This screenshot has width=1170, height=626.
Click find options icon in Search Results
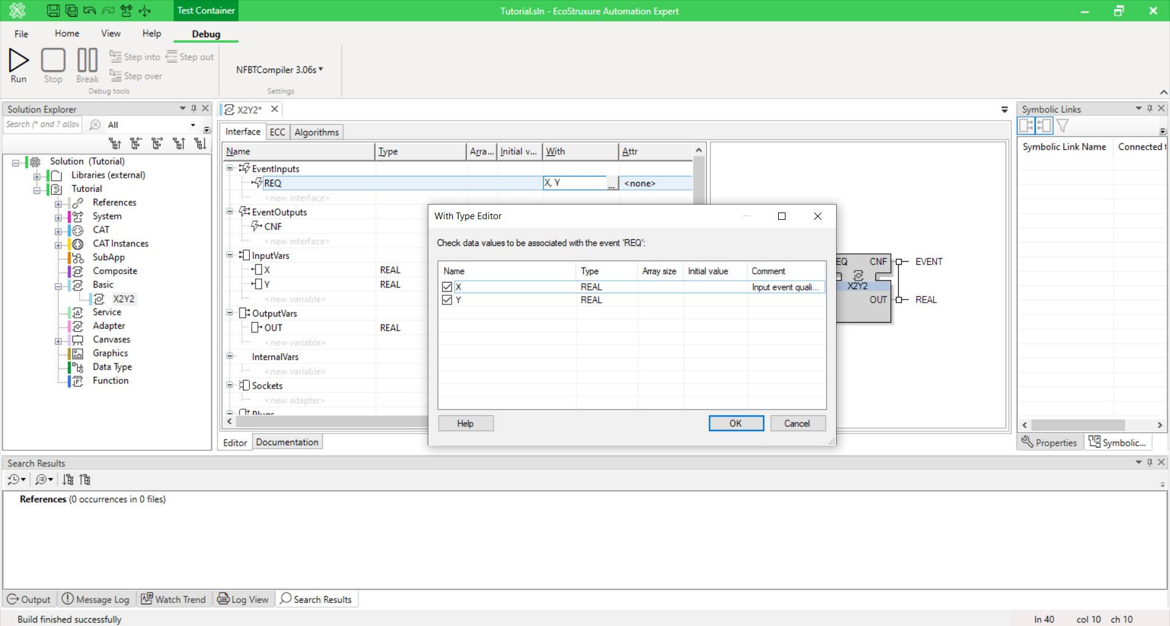click(44, 480)
